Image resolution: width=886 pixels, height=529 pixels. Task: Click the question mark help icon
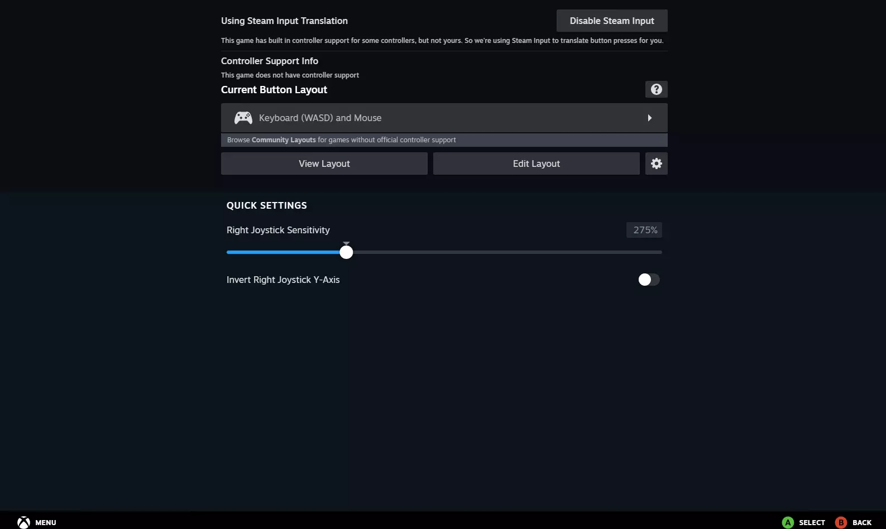pyautogui.click(x=656, y=89)
